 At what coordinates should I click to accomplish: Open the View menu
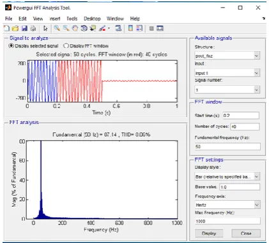coord(38,19)
